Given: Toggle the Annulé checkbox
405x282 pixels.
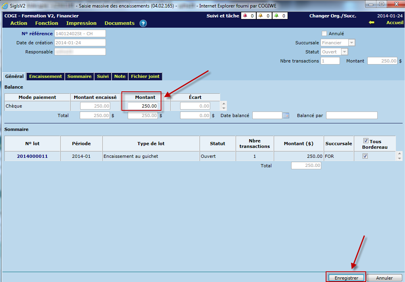Looking at the screenshot, I should pos(324,34).
